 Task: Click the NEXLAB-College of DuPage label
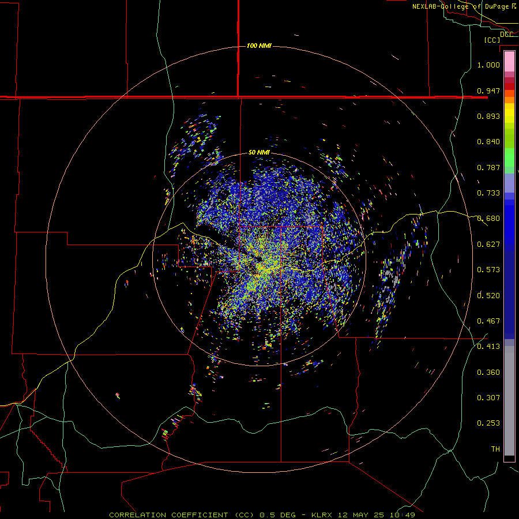tap(464, 6)
